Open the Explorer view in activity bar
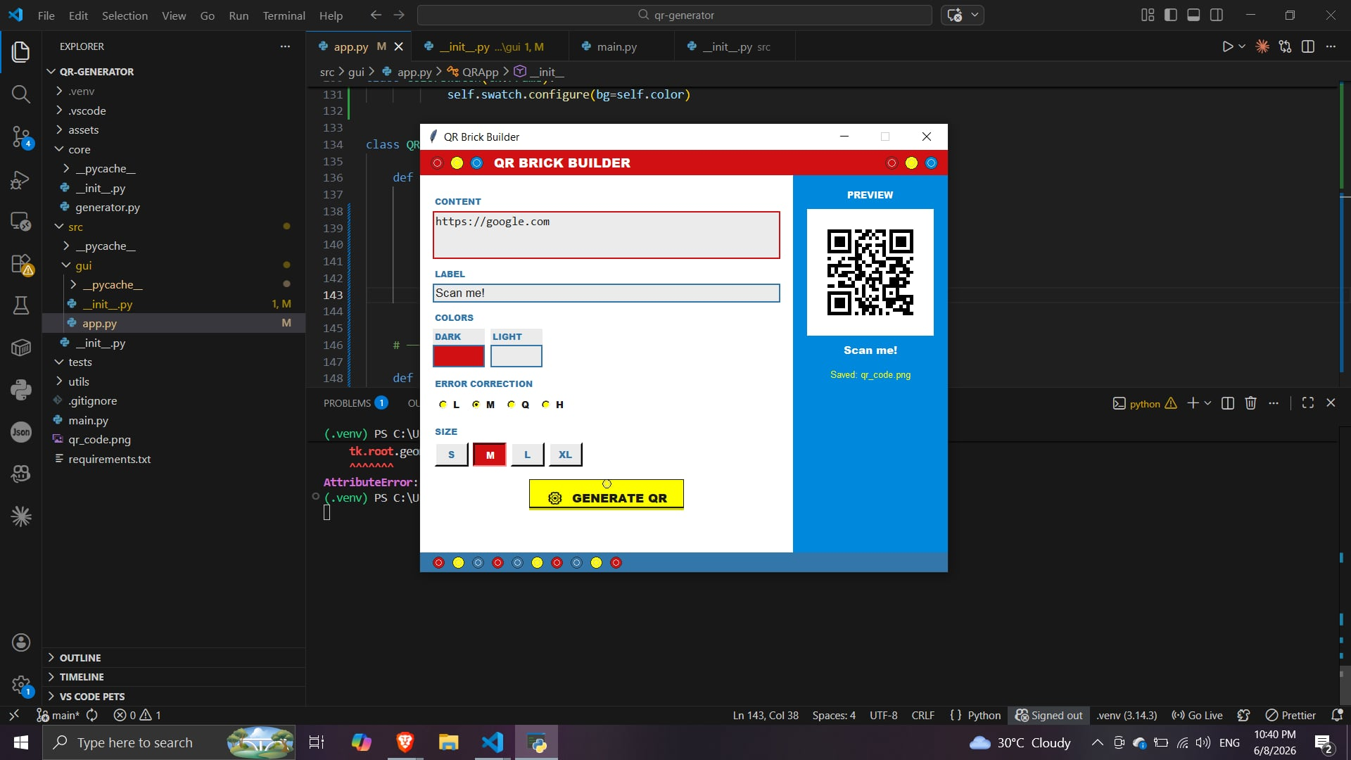1351x760 pixels. click(20, 51)
